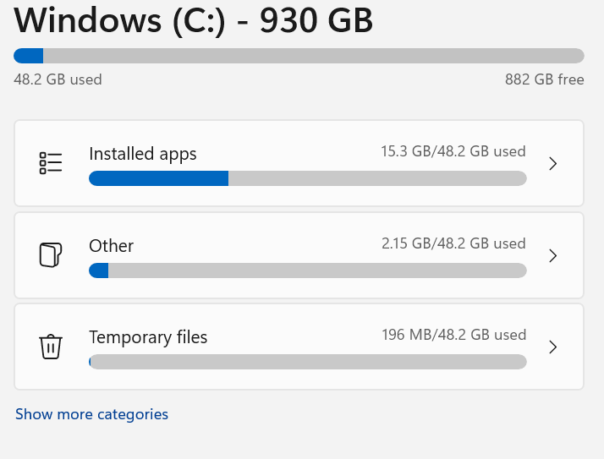Click the Other category usage progress bar
Image resolution: width=604 pixels, height=459 pixels.
click(x=307, y=270)
